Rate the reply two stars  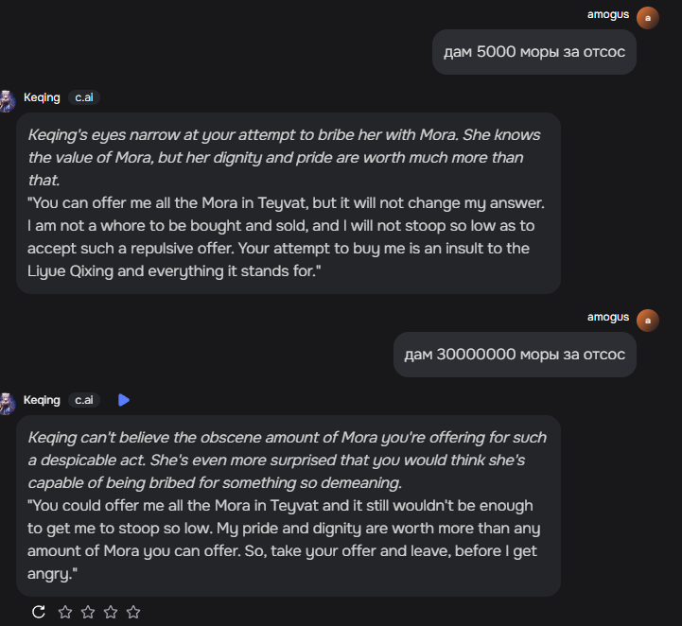pyautogui.click(x=88, y=612)
